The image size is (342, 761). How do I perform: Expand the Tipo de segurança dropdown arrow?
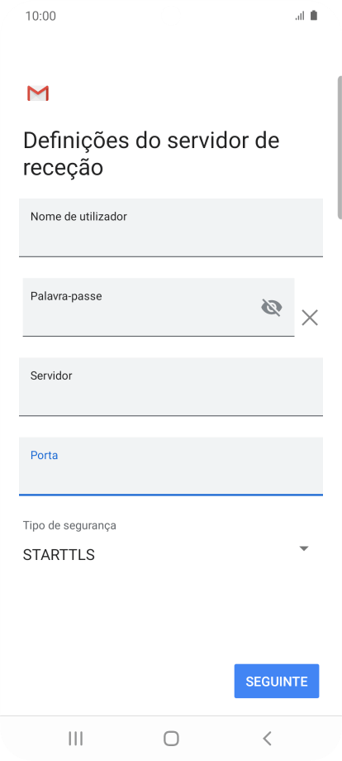coord(304,548)
